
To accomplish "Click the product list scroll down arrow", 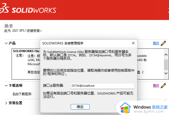I will (166, 73).
